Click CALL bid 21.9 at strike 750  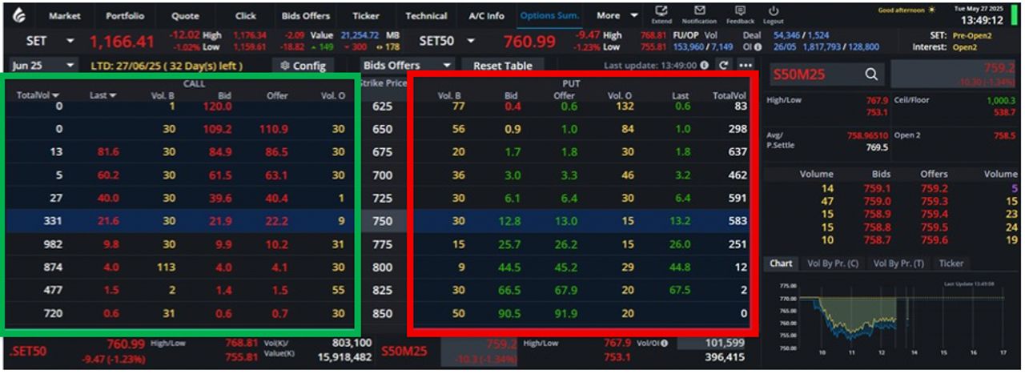click(x=219, y=220)
